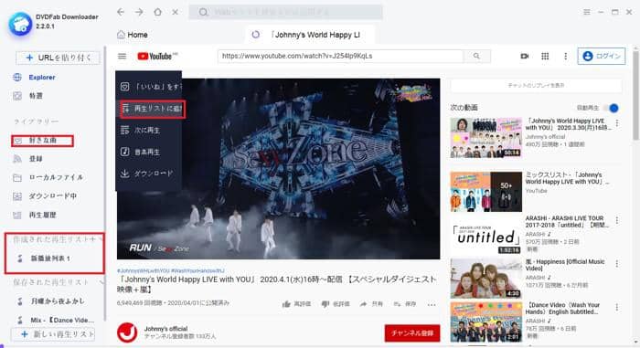Click the thumbs up like icon
The width and height of the screenshot is (640, 348).
pos(286,304)
